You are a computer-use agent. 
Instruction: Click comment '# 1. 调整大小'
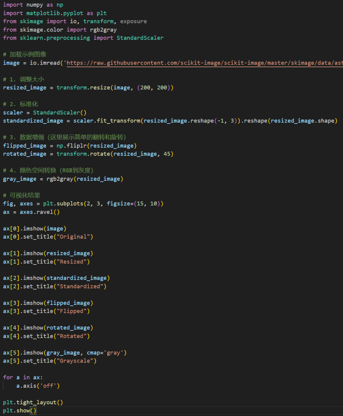24,79
